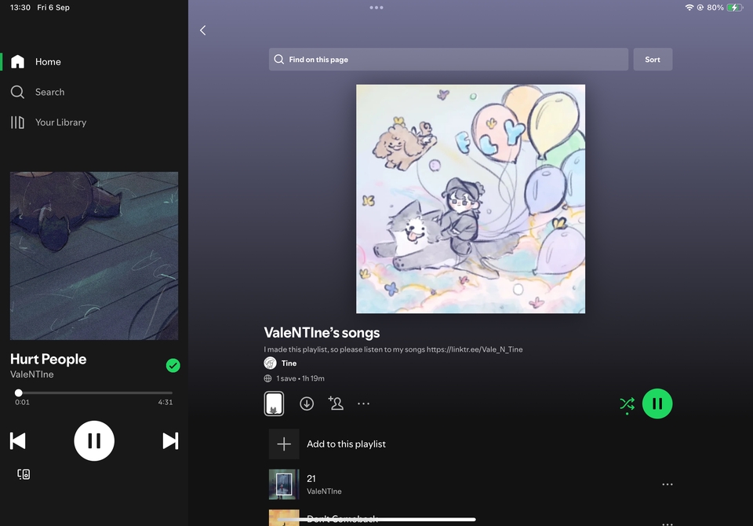
Task: Download the playlist
Action: coord(307,404)
